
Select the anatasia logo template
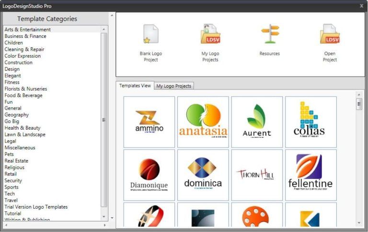[x=203, y=122]
